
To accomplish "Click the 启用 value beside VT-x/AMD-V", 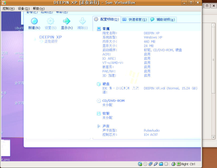I will 147,63.
